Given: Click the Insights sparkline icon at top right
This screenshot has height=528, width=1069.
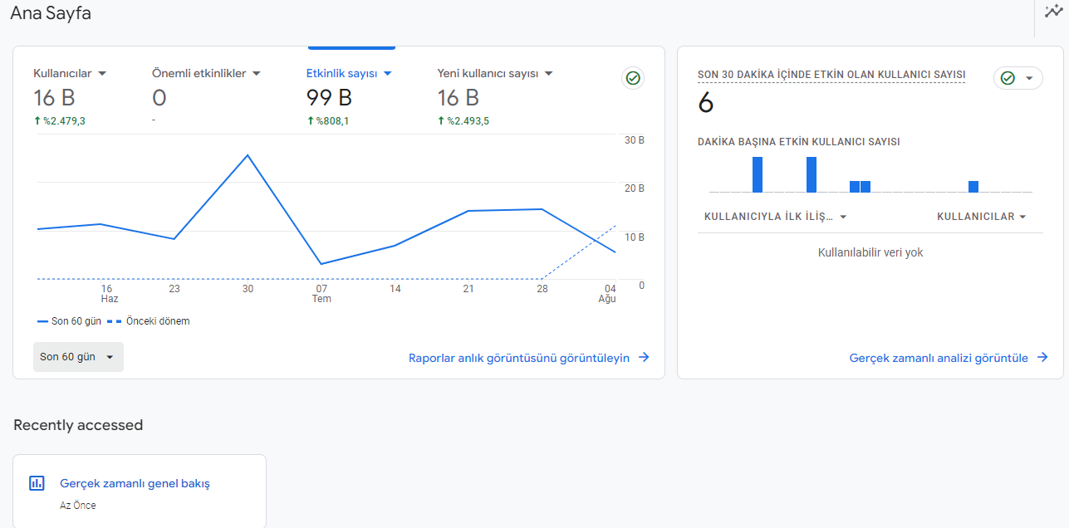Looking at the screenshot, I should pos(1053,12).
